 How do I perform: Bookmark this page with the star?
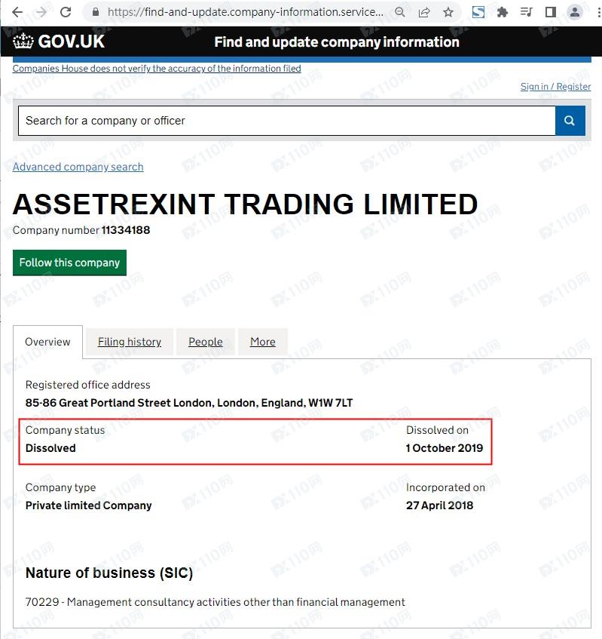[x=448, y=12]
